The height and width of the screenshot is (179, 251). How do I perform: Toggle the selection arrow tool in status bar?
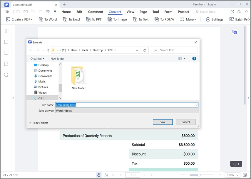coord(106,175)
